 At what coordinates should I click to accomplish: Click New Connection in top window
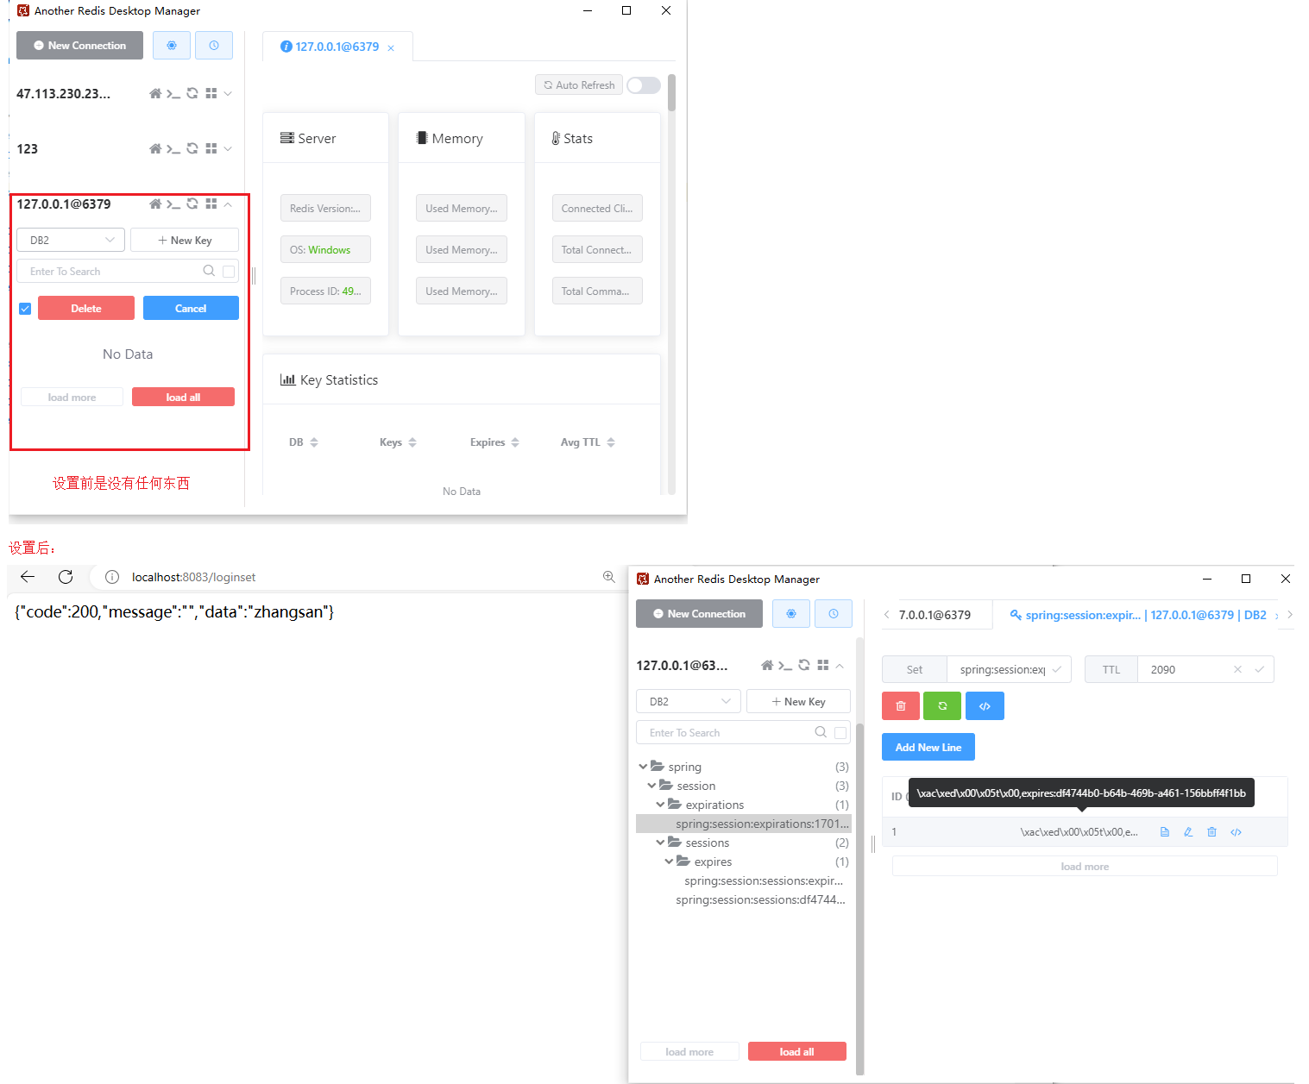pos(79,46)
